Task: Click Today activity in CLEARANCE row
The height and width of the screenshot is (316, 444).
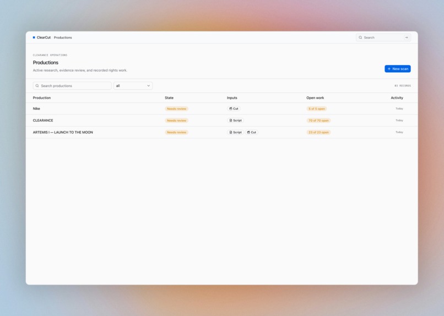Action: click(399, 120)
